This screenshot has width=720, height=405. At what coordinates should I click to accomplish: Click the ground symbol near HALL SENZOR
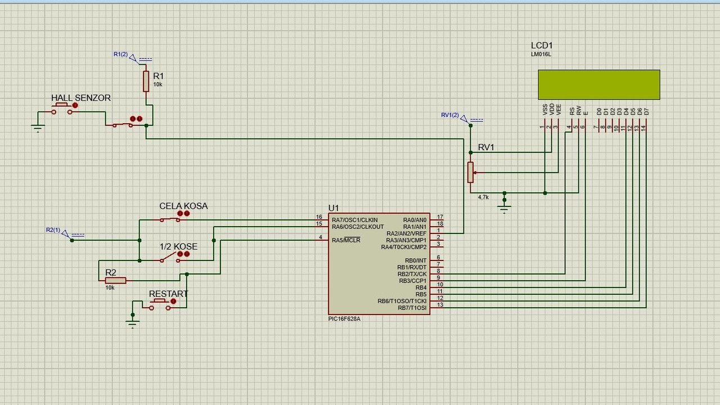[x=38, y=127]
